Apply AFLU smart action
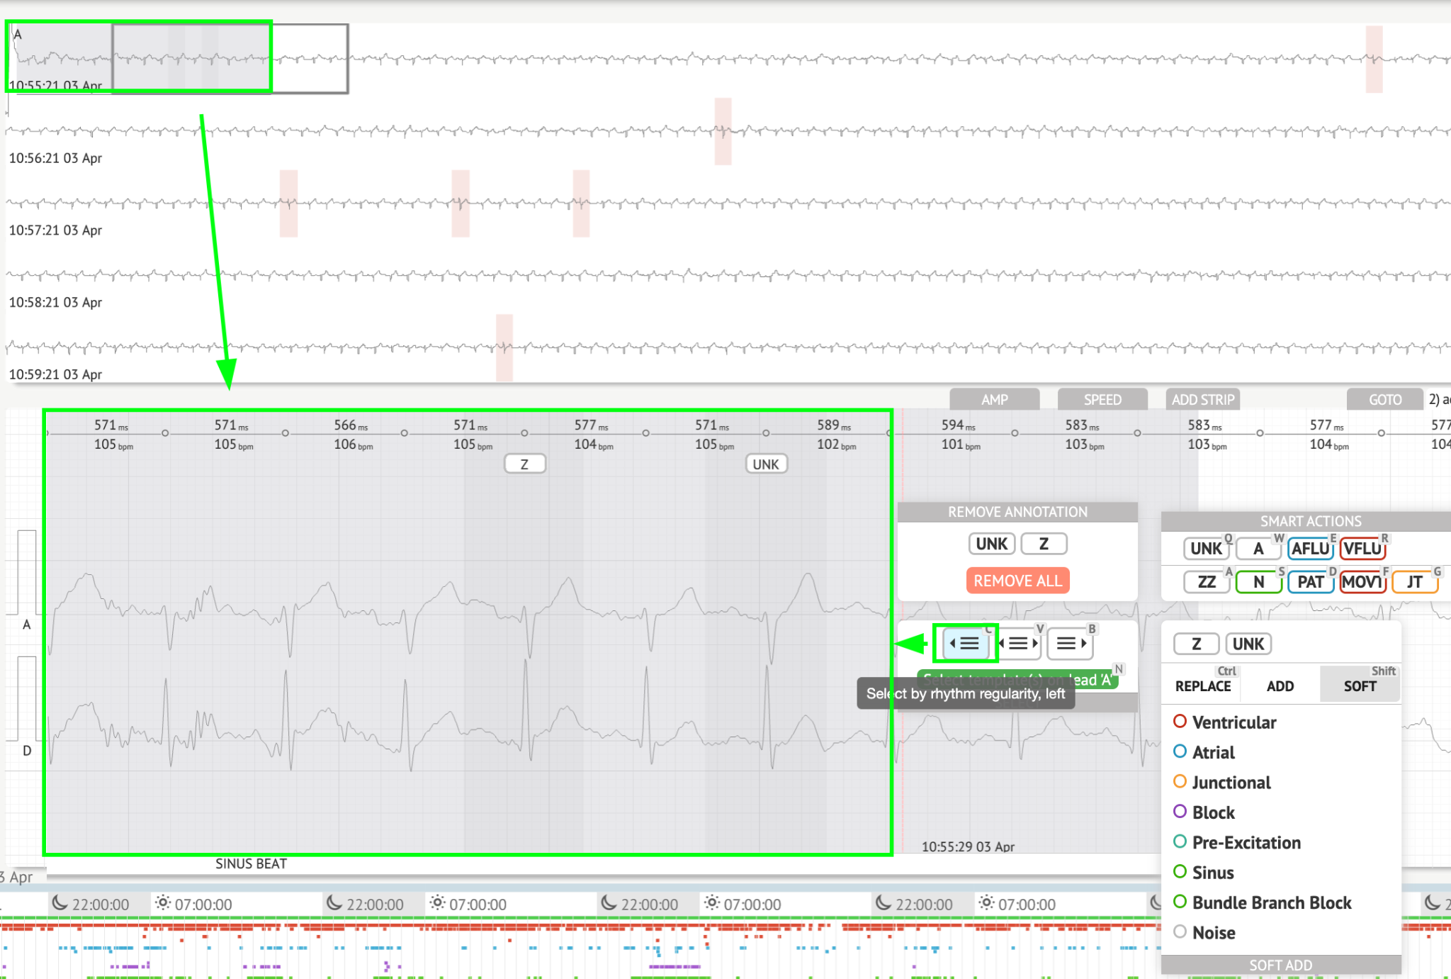Viewport: 1451px width, 979px height. click(x=1310, y=548)
